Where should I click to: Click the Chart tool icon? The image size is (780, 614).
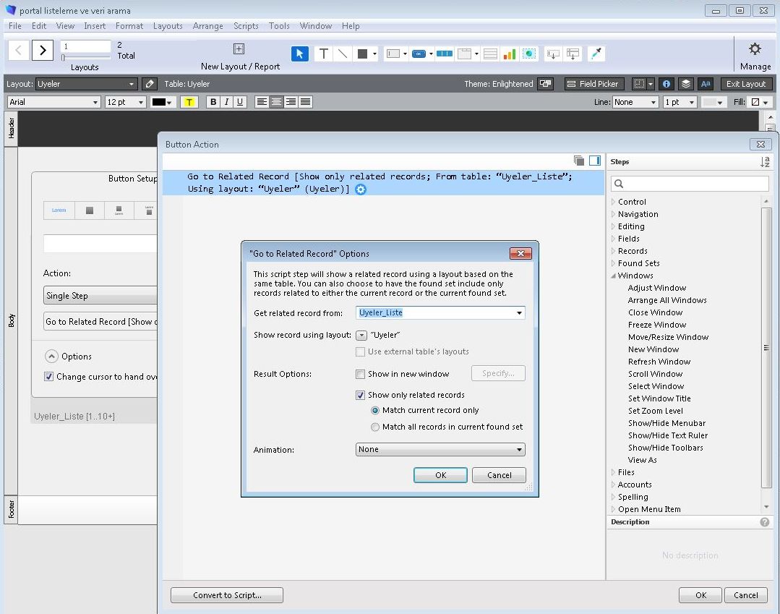point(510,54)
